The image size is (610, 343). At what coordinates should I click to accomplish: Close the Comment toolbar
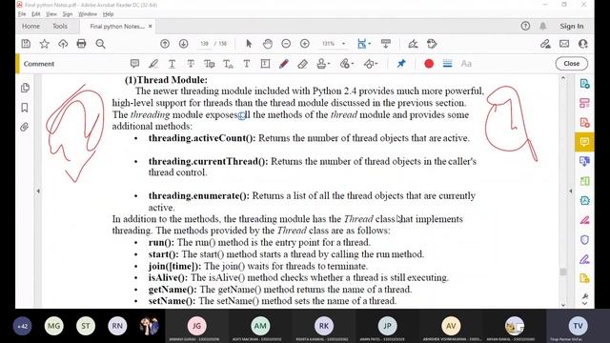(x=571, y=64)
